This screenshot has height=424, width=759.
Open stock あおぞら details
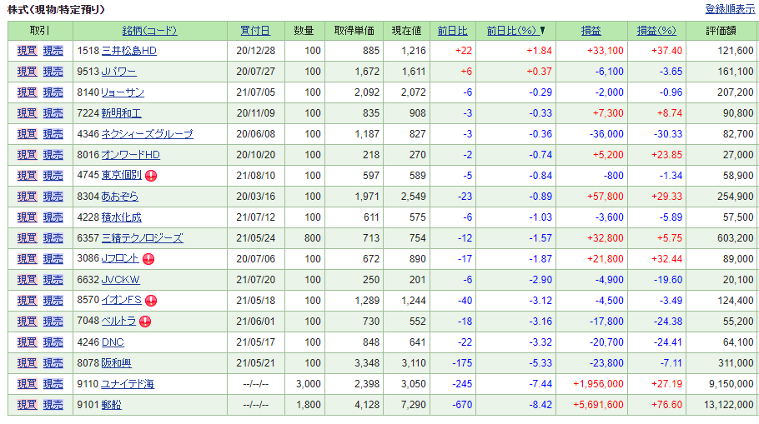pos(119,197)
